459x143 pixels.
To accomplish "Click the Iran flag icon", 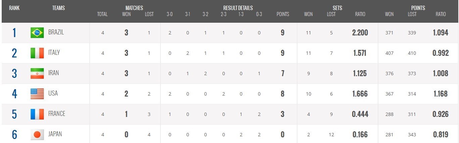I will click(x=37, y=73).
